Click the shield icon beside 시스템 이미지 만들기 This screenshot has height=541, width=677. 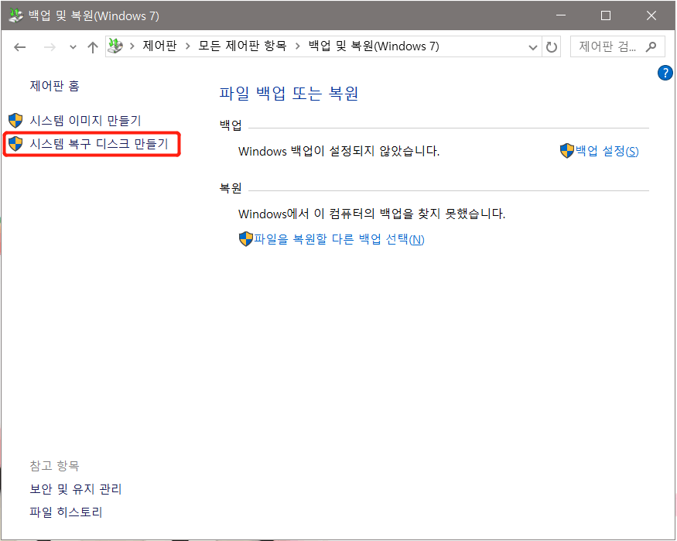click(15, 121)
